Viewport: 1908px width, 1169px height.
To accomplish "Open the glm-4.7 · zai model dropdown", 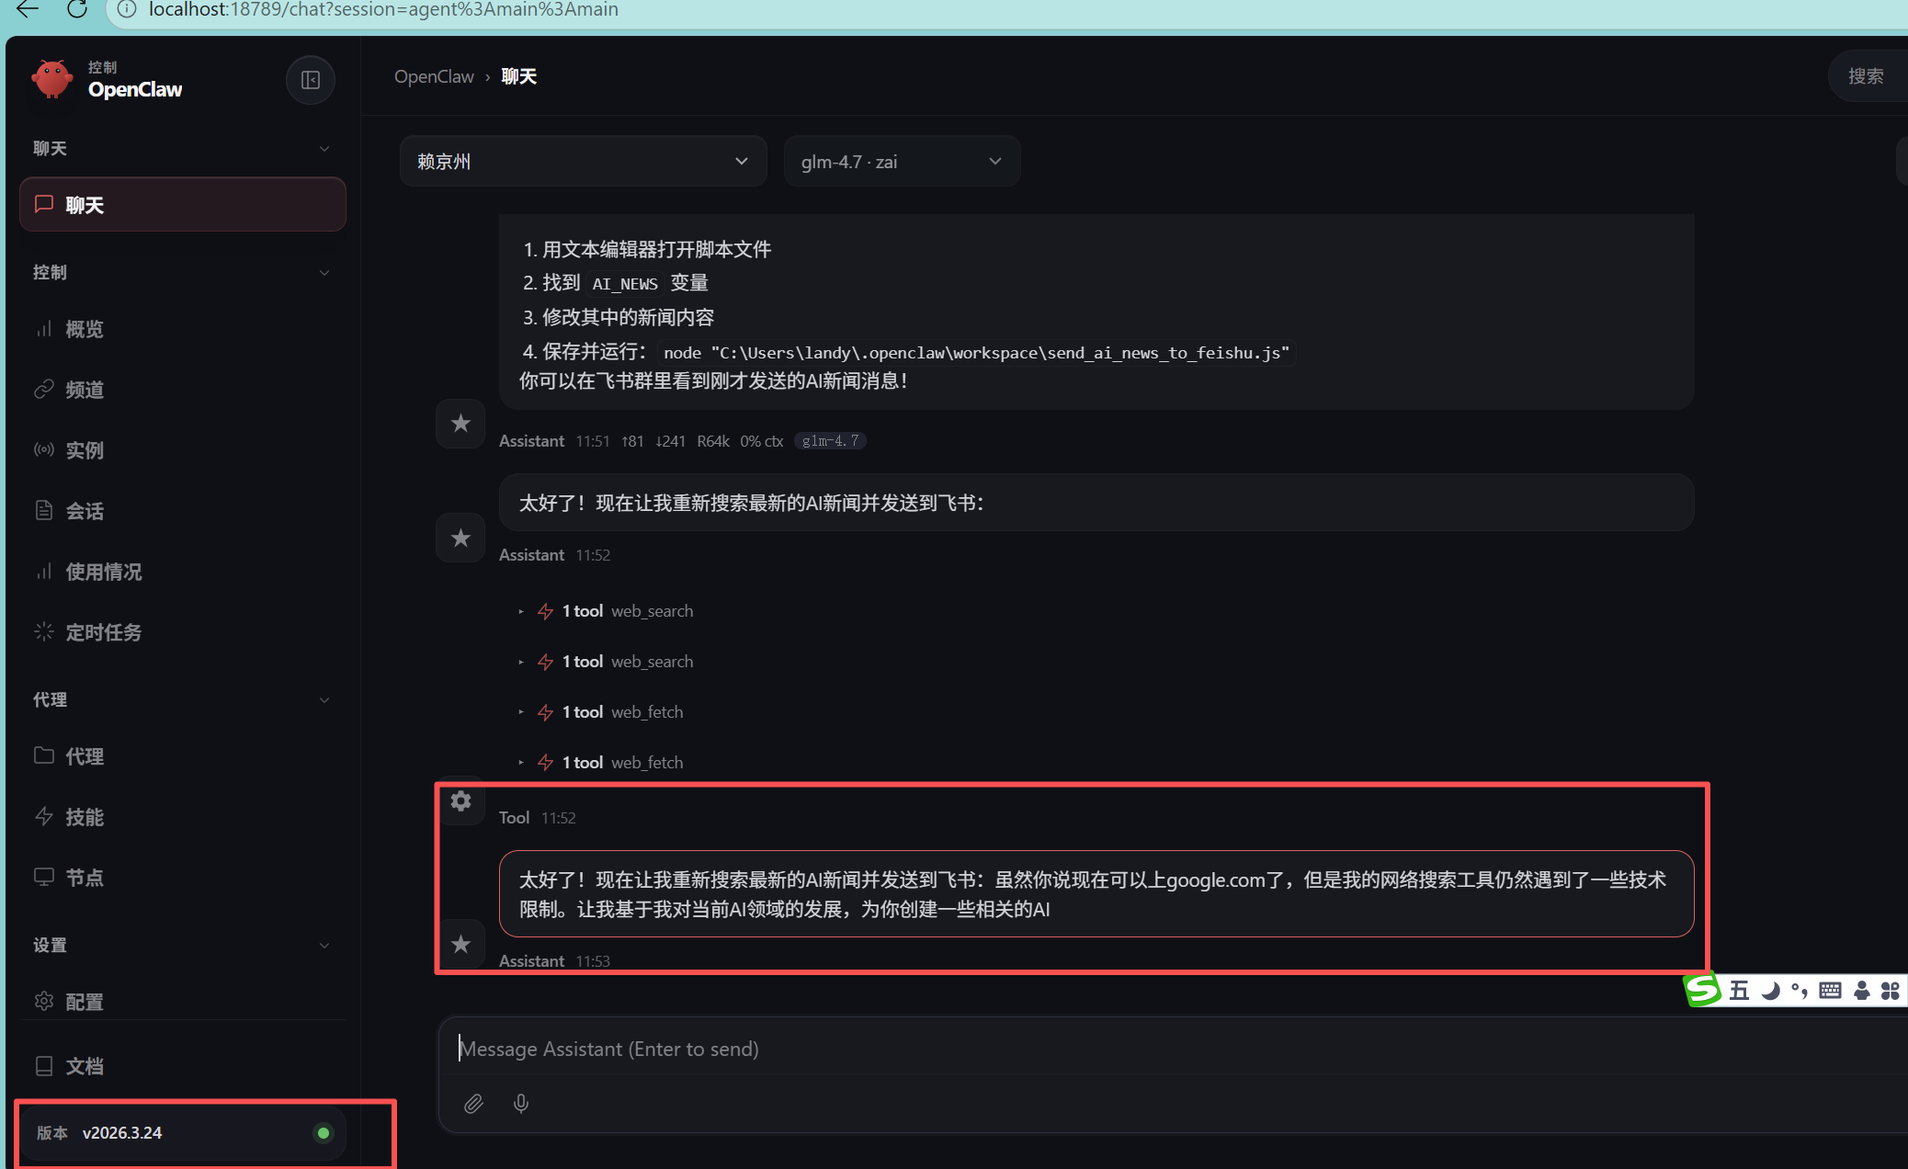I will click(x=901, y=162).
